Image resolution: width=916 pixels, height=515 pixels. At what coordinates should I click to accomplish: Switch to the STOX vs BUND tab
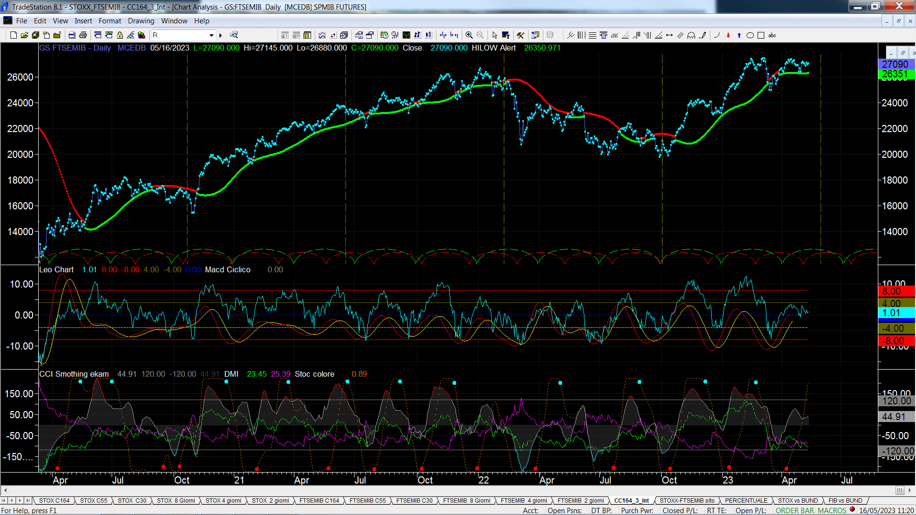click(x=798, y=501)
